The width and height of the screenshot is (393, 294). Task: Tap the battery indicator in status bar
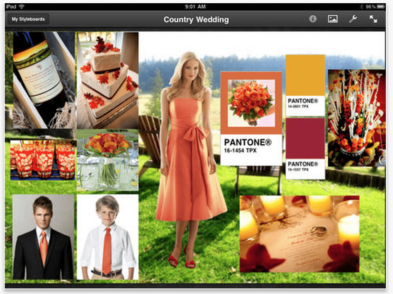[x=380, y=7]
